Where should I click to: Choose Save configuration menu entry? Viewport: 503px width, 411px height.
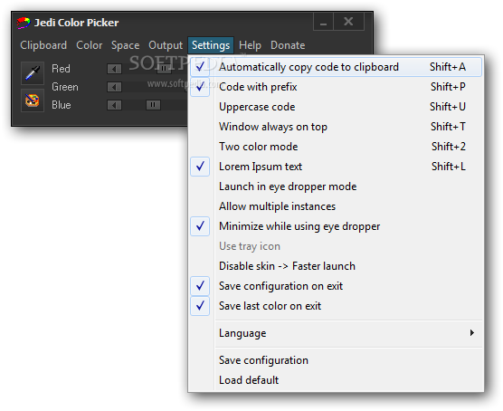coord(337,360)
